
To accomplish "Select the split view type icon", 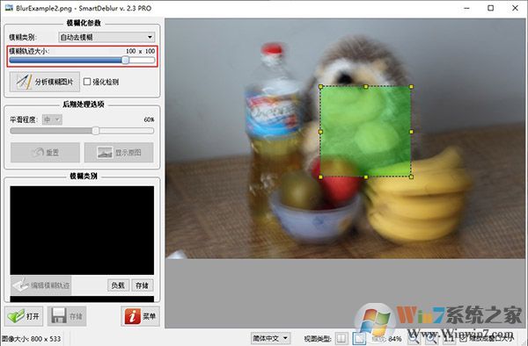I will (341, 338).
